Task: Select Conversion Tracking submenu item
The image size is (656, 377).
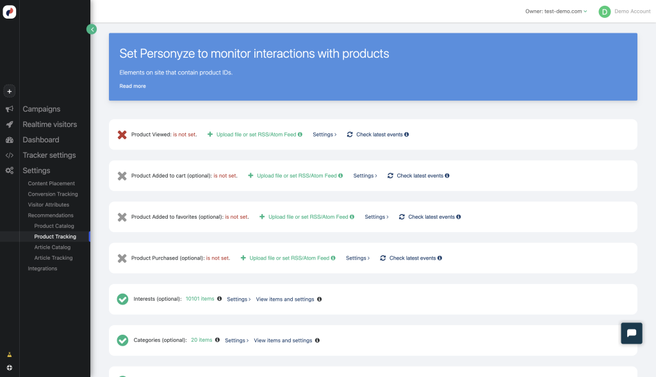Action: click(53, 194)
